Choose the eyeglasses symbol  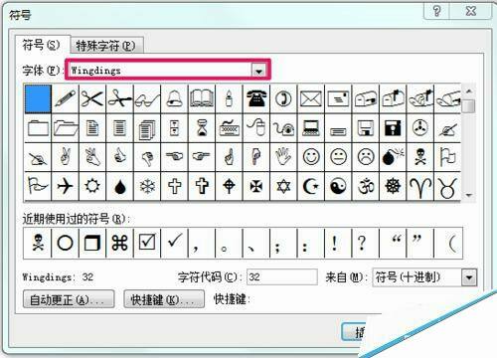(x=147, y=98)
